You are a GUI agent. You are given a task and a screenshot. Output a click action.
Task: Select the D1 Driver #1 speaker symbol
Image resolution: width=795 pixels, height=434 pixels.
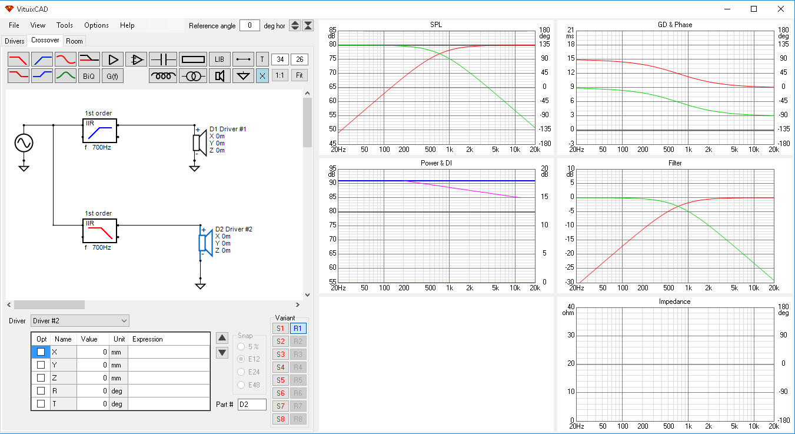[x=199, y=143]
